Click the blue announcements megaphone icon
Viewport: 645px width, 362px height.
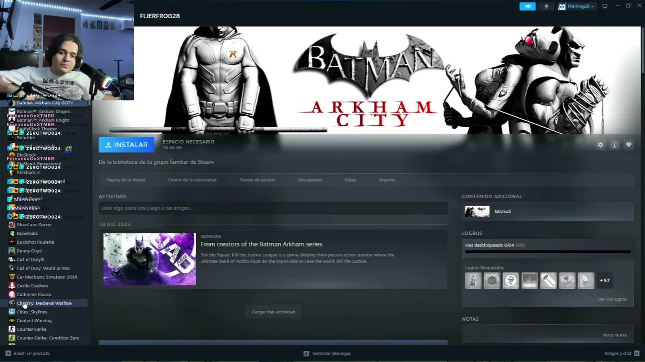pos(528,6)
